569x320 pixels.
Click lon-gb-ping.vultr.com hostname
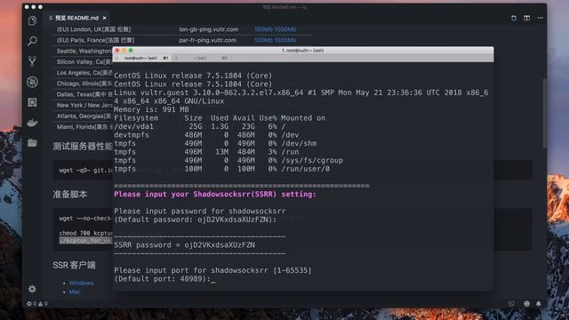coord(209,29)
